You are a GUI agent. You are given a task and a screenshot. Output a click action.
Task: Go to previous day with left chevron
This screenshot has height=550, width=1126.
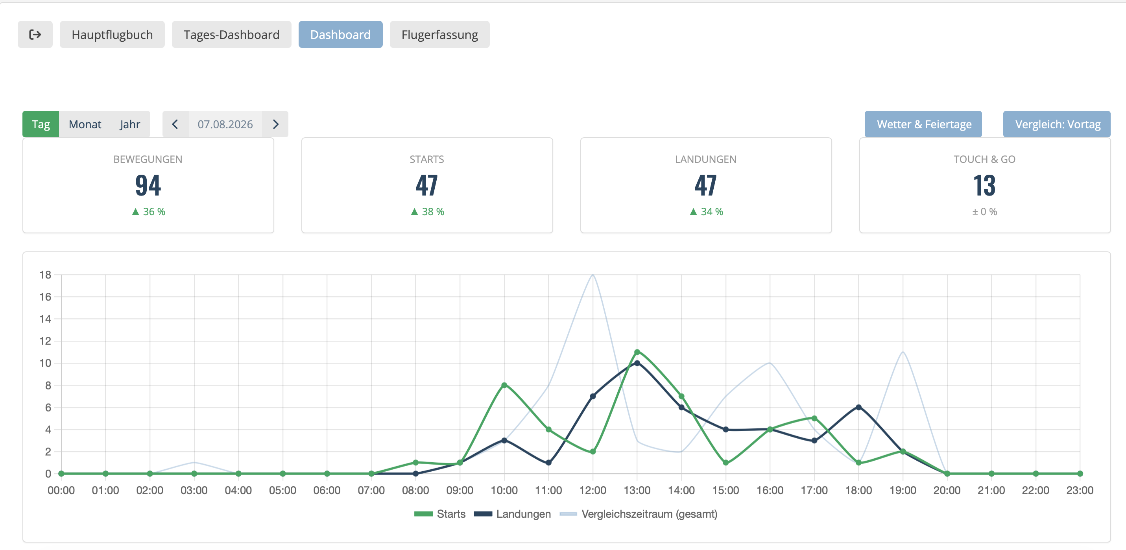(x=175, y=124)
